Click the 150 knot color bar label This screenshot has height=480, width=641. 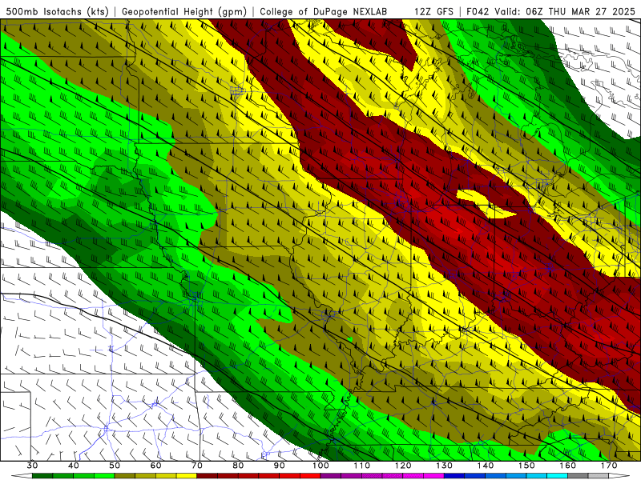pyautogui.click(x=526, y=466)
